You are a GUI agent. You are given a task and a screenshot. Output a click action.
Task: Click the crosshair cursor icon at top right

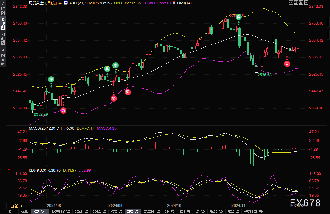pyautogui.click(x=291, y=2)
